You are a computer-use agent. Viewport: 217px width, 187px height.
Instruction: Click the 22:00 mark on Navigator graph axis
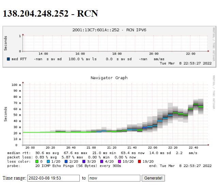coord(152,148)
